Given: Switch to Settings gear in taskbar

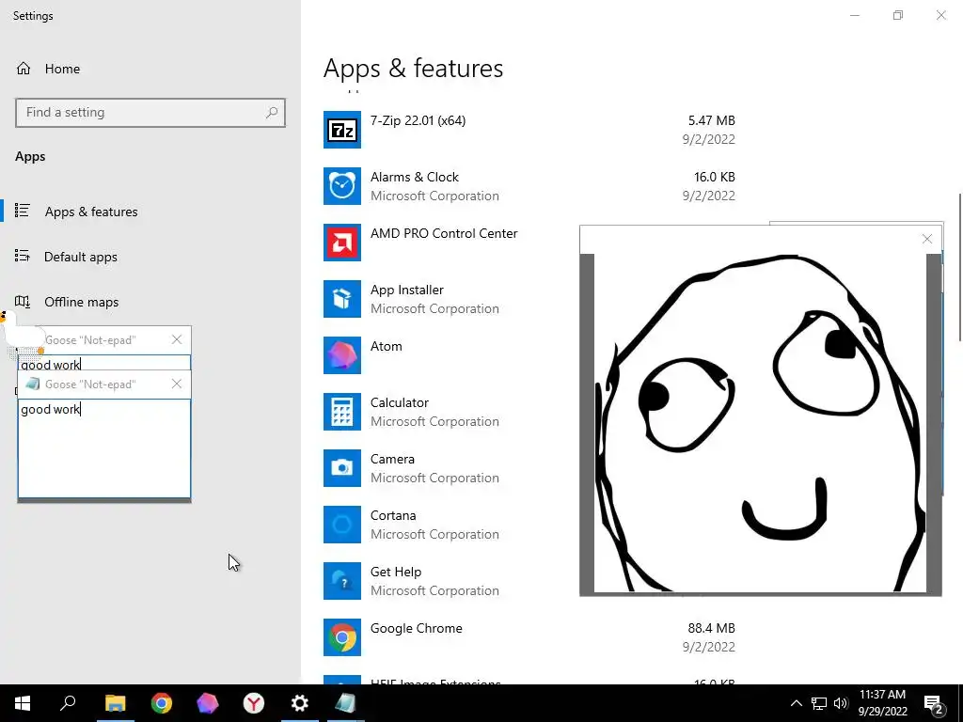Looking at the screenshot, I should [300, 703].
